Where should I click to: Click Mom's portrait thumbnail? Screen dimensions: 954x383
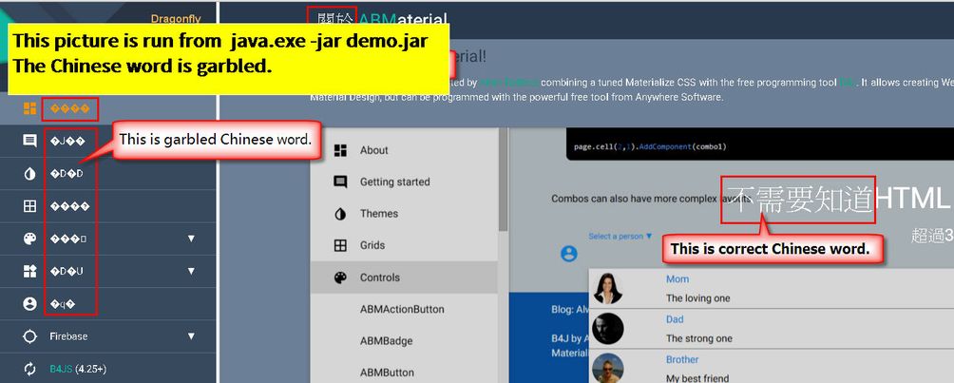608,288
